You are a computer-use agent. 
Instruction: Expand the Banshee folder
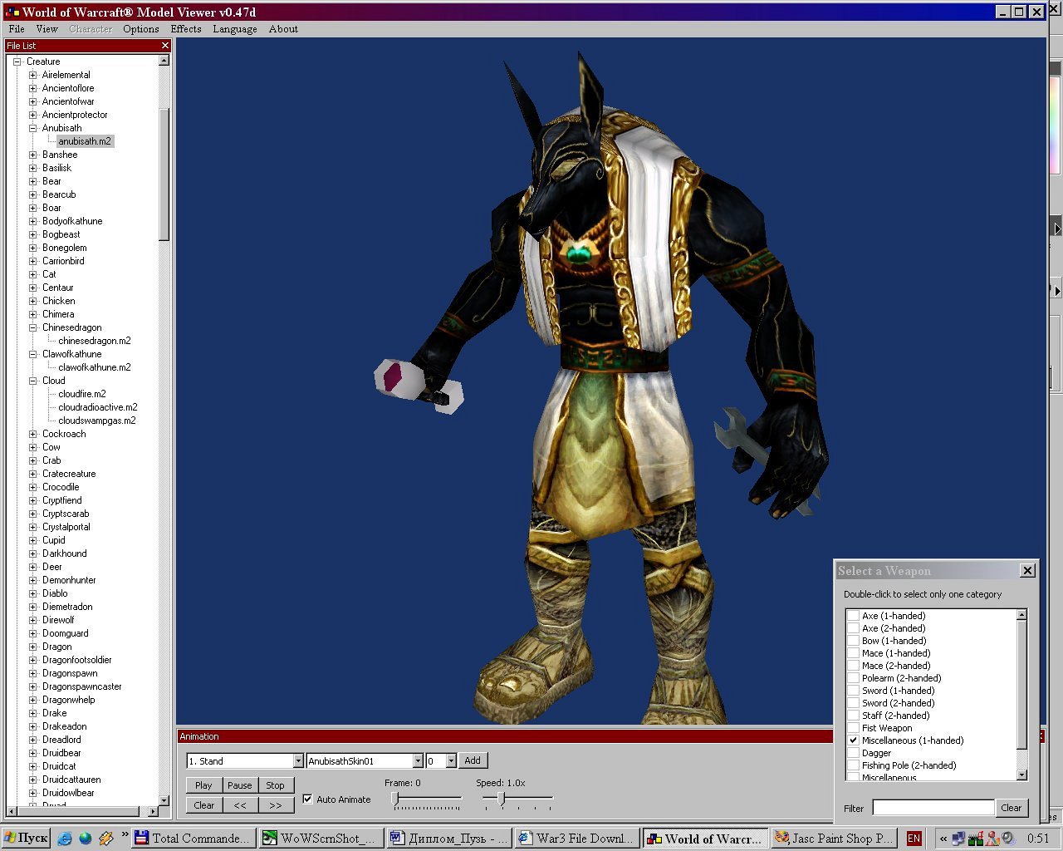(33, 155)
